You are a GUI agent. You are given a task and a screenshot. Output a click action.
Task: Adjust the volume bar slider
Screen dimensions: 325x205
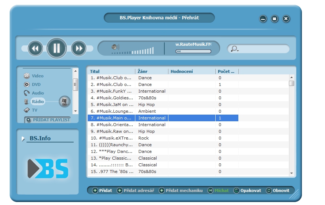click(133, 51)
